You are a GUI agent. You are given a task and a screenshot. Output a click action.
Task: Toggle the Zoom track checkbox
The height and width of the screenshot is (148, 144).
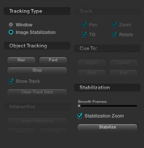114,24
